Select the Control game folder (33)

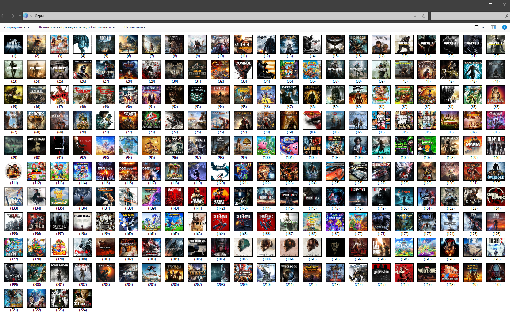243,69
